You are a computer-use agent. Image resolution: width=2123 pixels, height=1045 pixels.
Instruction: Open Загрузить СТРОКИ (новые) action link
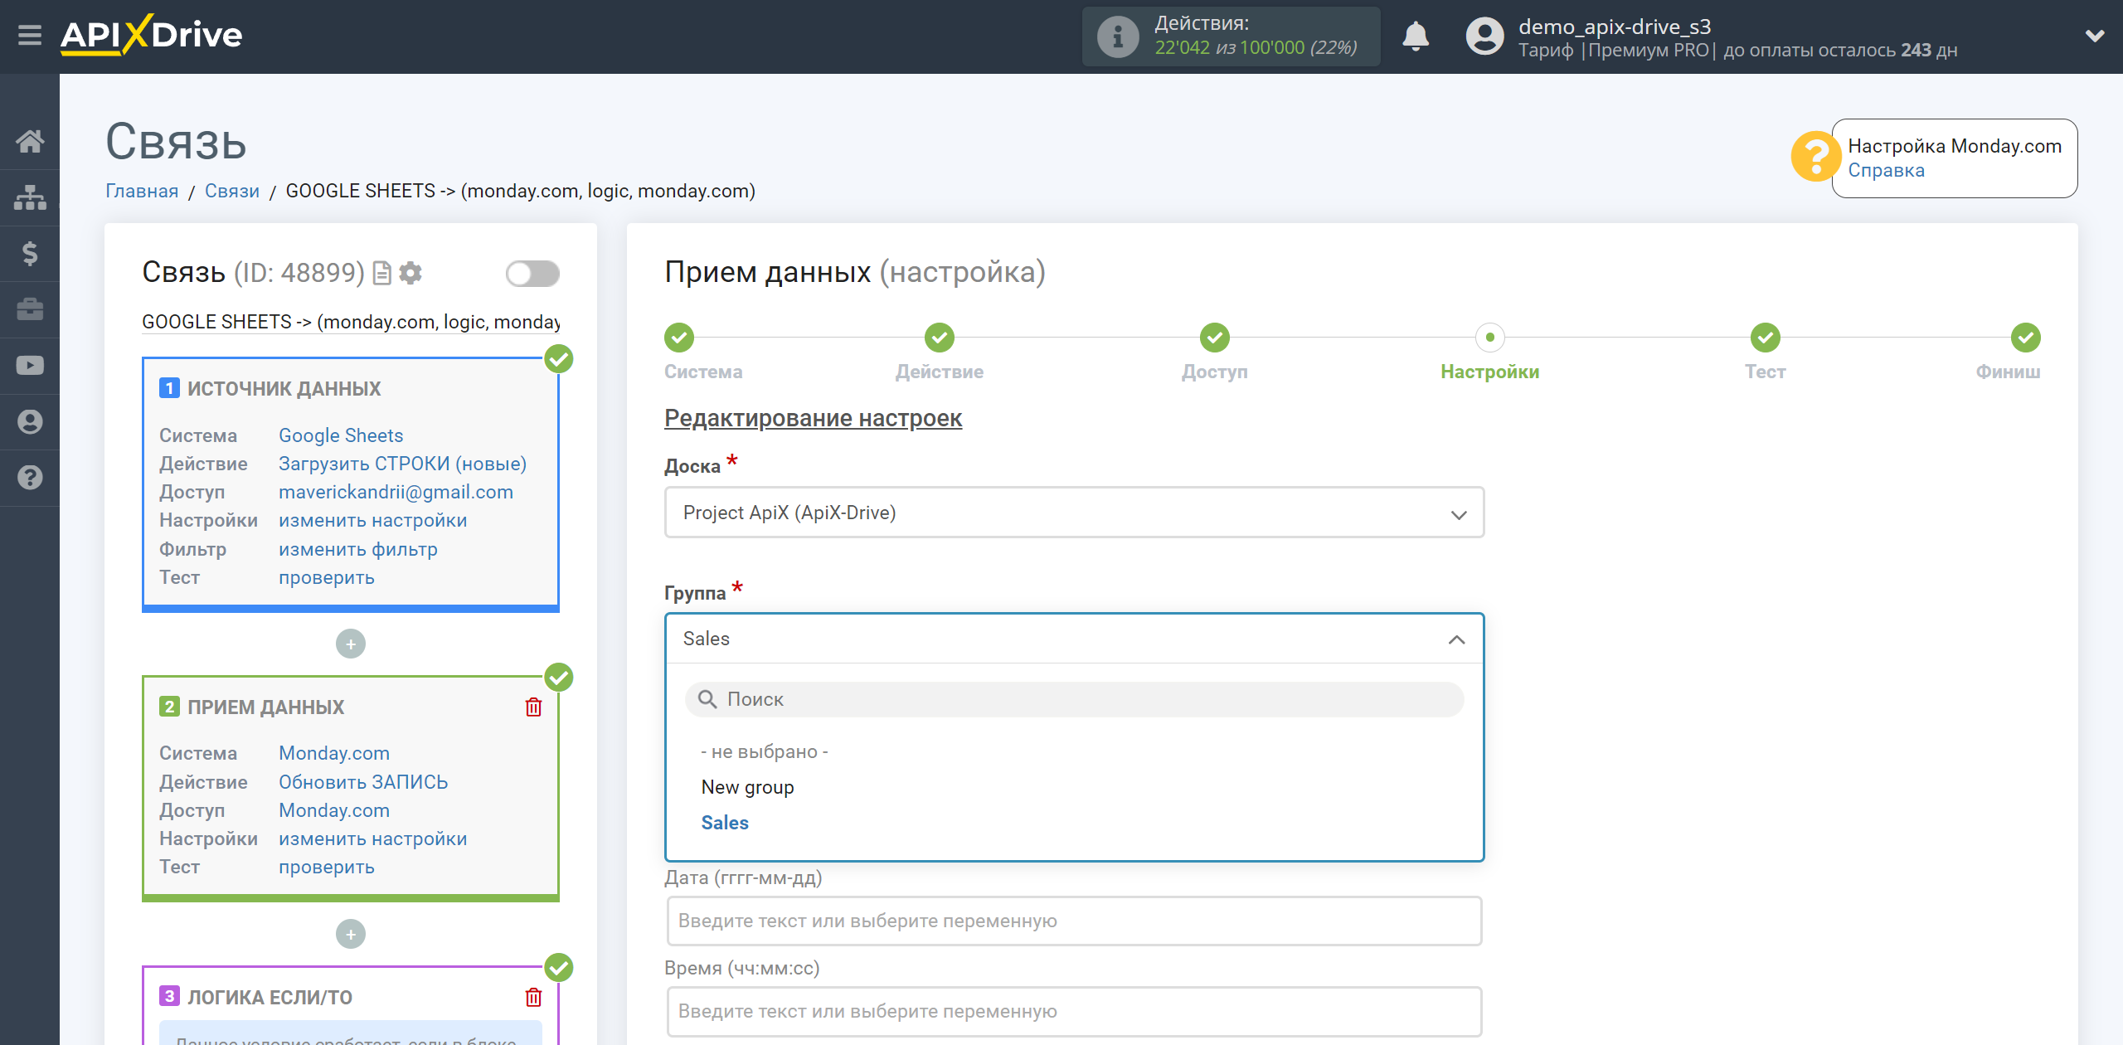402,464
